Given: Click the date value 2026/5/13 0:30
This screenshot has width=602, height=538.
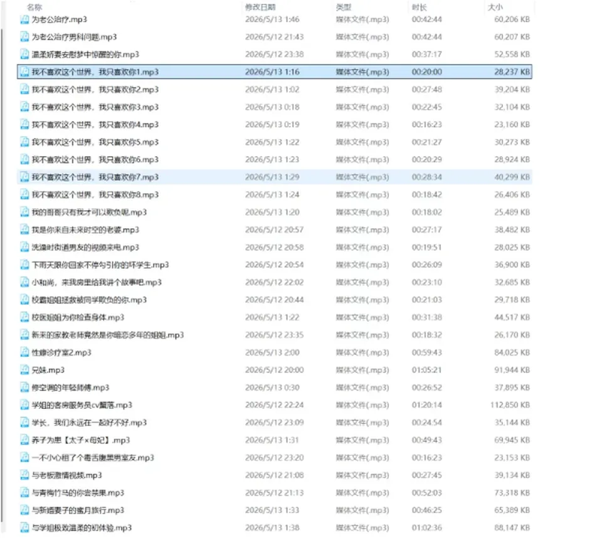Looking at the screenshot, I should [272, 388].
